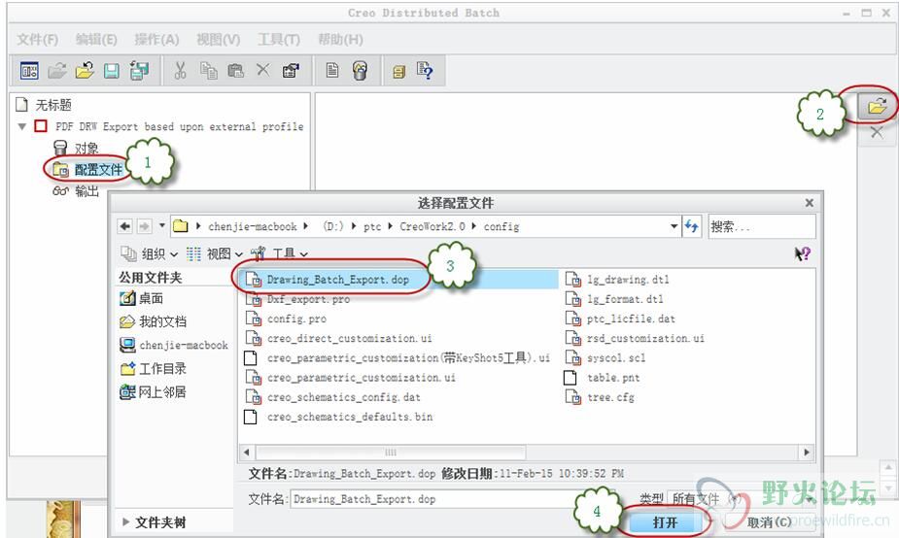The width and height of the screenshot is (899, 538).
Task: Click the file list scroll right arrow
Action: (807, 453)
